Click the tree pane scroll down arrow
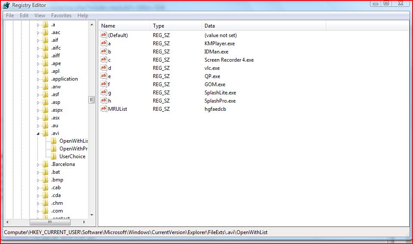Viewport: 413px width, 244px height. (92, 215)
